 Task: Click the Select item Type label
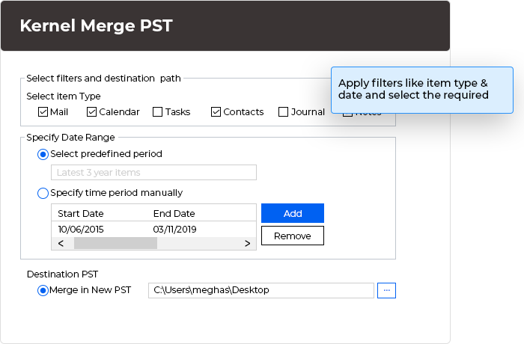[x=64, y=96]
